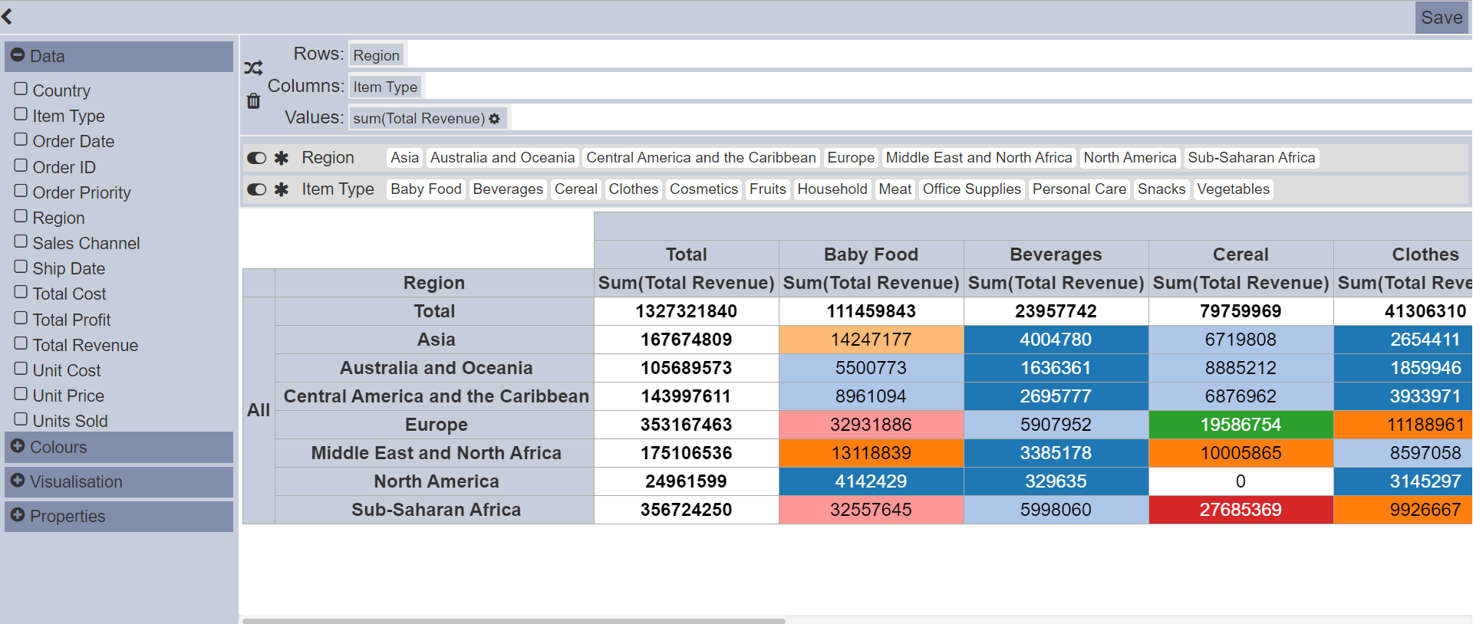The width and height of the screenshot is (1473, 624).
Task: Click the Save button
Action: 1442,18
